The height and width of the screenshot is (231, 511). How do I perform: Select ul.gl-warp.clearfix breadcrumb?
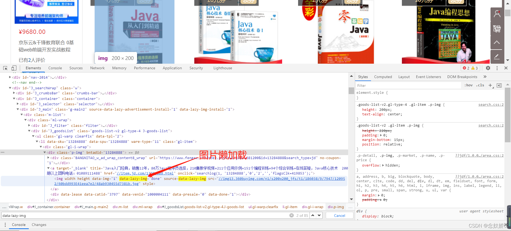click(263, 207)
